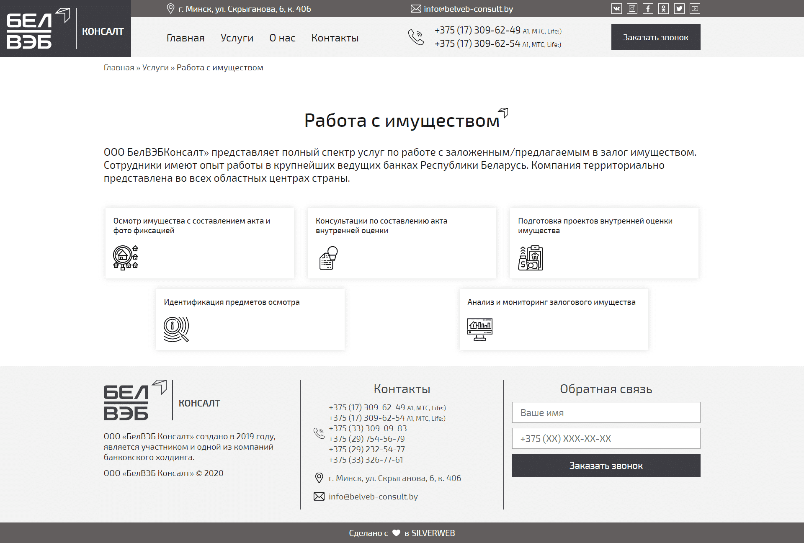Click the document with lightbulb icon

[328, 258]
